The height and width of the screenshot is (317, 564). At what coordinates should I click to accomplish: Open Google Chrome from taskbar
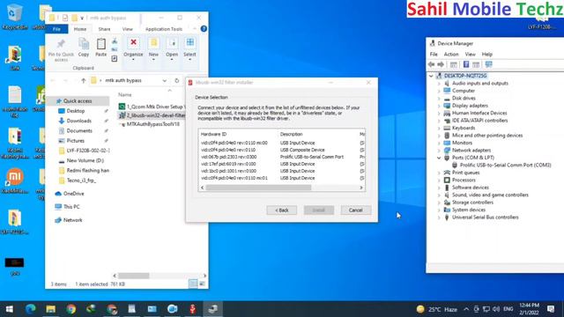point(71,309)
